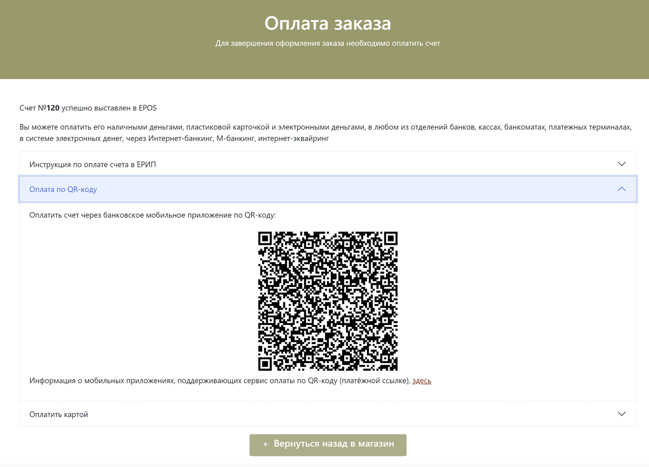Expand the 'Оплатить картой' chevron
Image resolution: width=649 pixels, height=467 pixels.
click(x=622, y=414)
